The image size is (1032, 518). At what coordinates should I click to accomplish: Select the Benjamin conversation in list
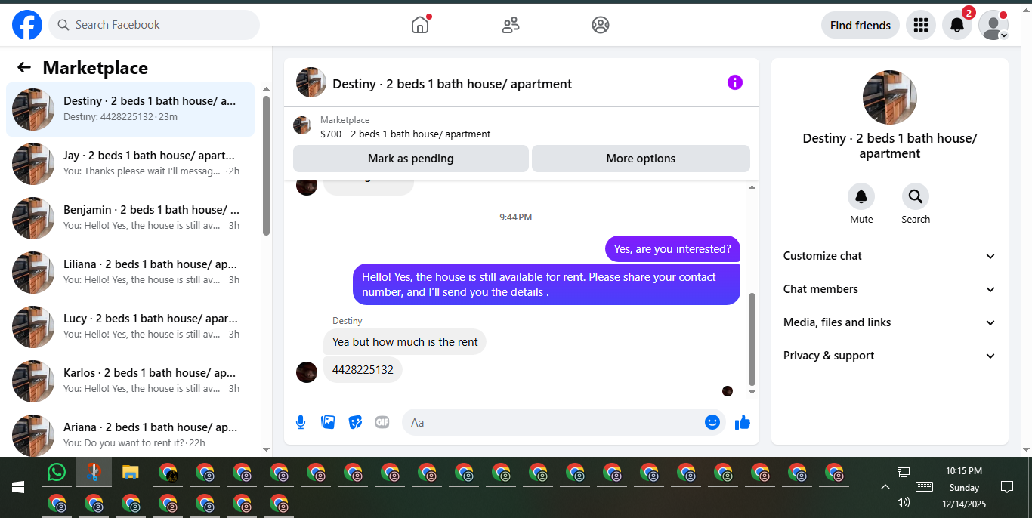coord(131,218)
